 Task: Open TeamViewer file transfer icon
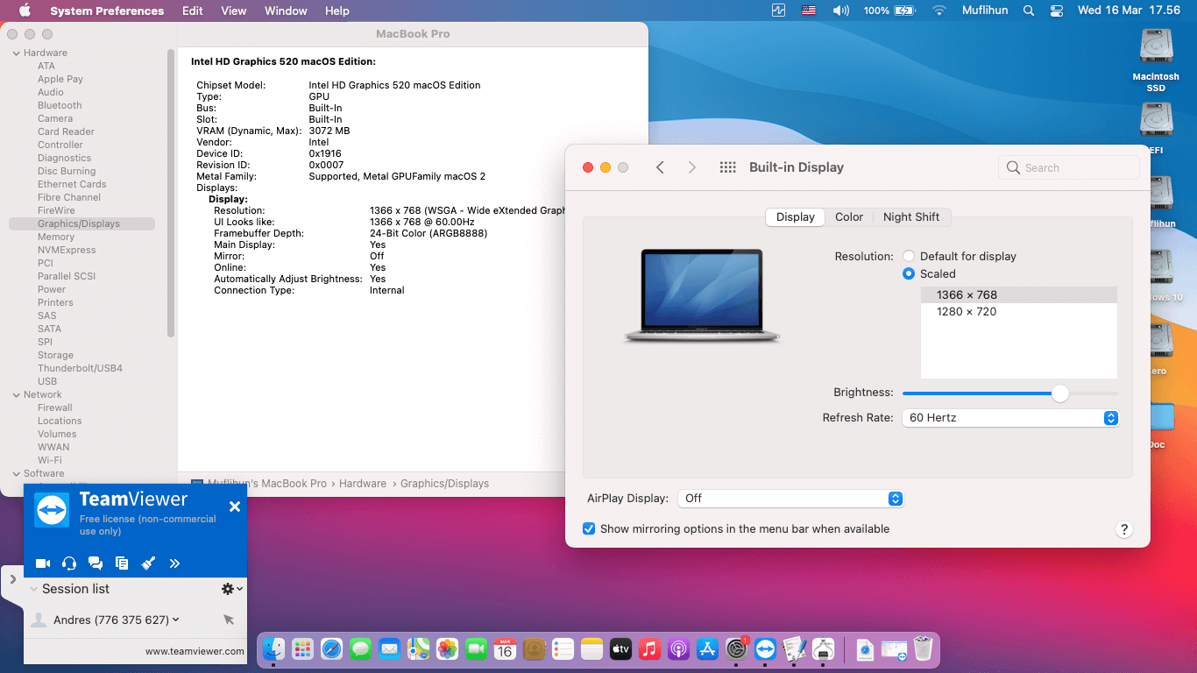coord(122,563)
